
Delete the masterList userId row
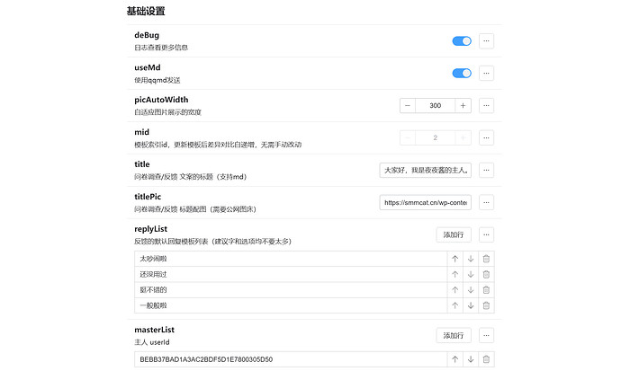(x=486, y=359)
